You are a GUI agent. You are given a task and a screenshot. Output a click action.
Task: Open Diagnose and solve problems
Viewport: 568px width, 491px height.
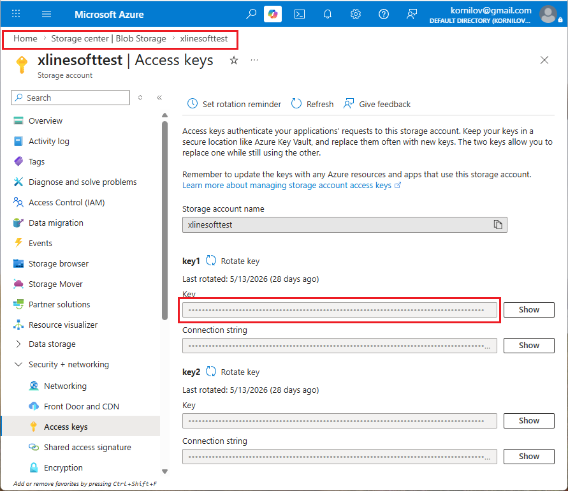83,182
